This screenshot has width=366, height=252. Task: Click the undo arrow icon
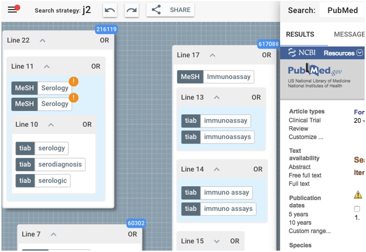pyautogui.click(x=110, y=10)
